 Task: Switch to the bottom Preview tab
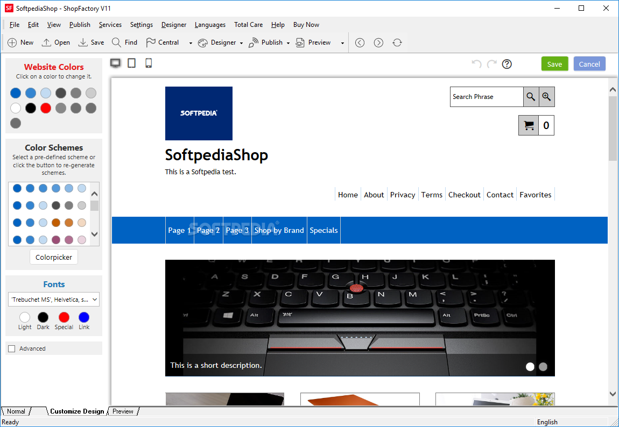point(123,411)
